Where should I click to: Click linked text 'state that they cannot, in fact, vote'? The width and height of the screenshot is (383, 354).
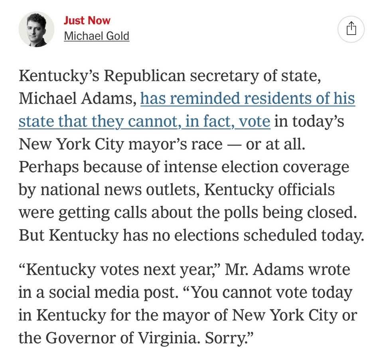(x=144, y=121)
